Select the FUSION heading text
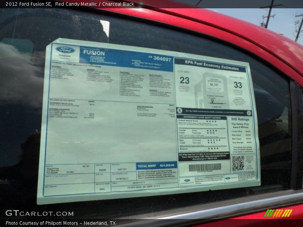 click(x=94, y=53)
